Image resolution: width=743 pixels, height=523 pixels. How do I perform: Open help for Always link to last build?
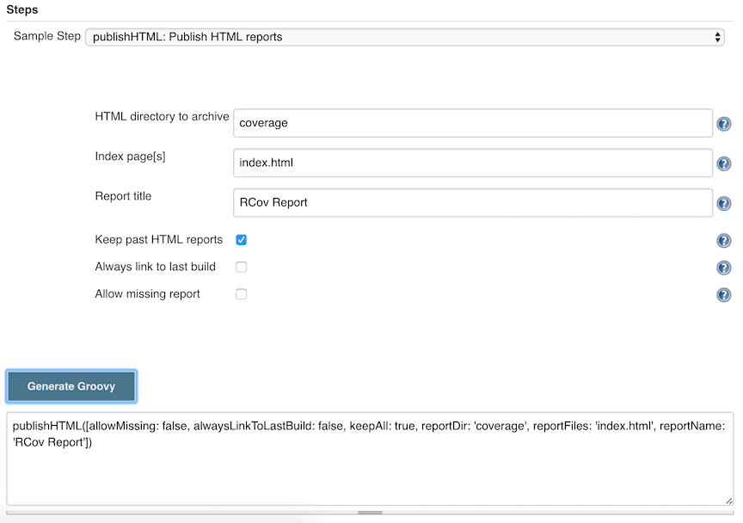[723, 268]
